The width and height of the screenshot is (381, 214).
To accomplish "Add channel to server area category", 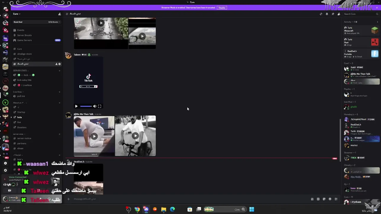I will [60, 134].
